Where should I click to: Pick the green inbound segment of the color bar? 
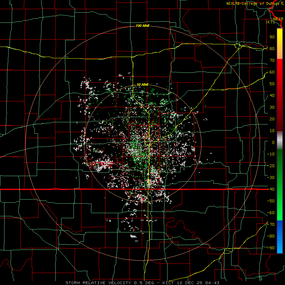pyautogui.click(x=280, y=185)
